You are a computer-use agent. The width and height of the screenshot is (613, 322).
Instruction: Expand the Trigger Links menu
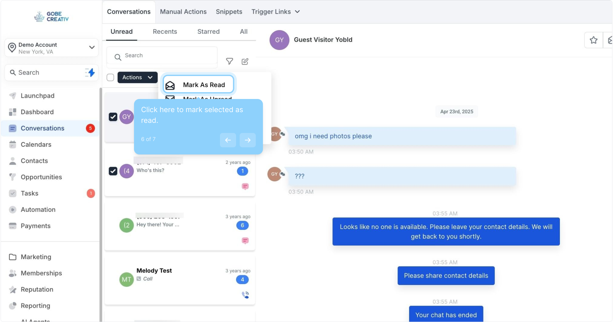tap(275, 12)
